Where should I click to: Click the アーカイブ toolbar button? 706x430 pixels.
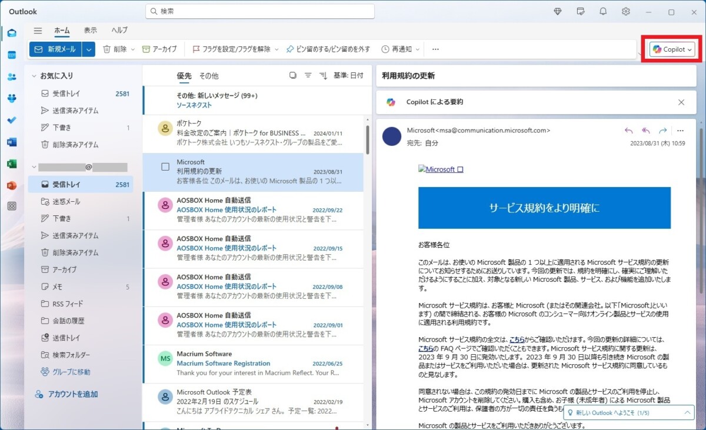(159, 49)
